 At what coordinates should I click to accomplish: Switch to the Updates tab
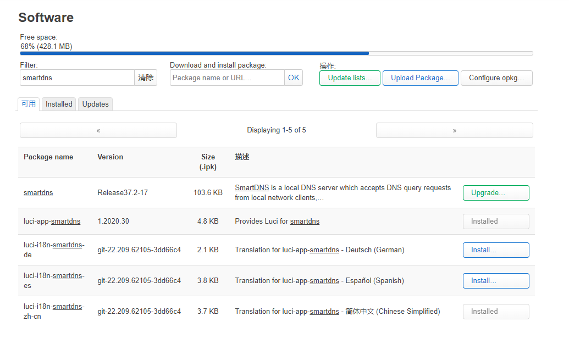coord(95,104)
